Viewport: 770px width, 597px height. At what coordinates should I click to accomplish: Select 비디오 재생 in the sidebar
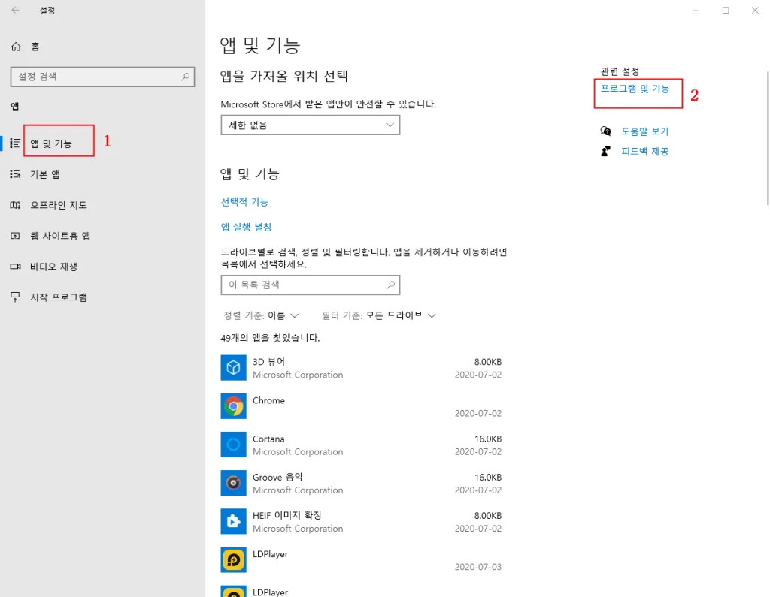point(54,267)
